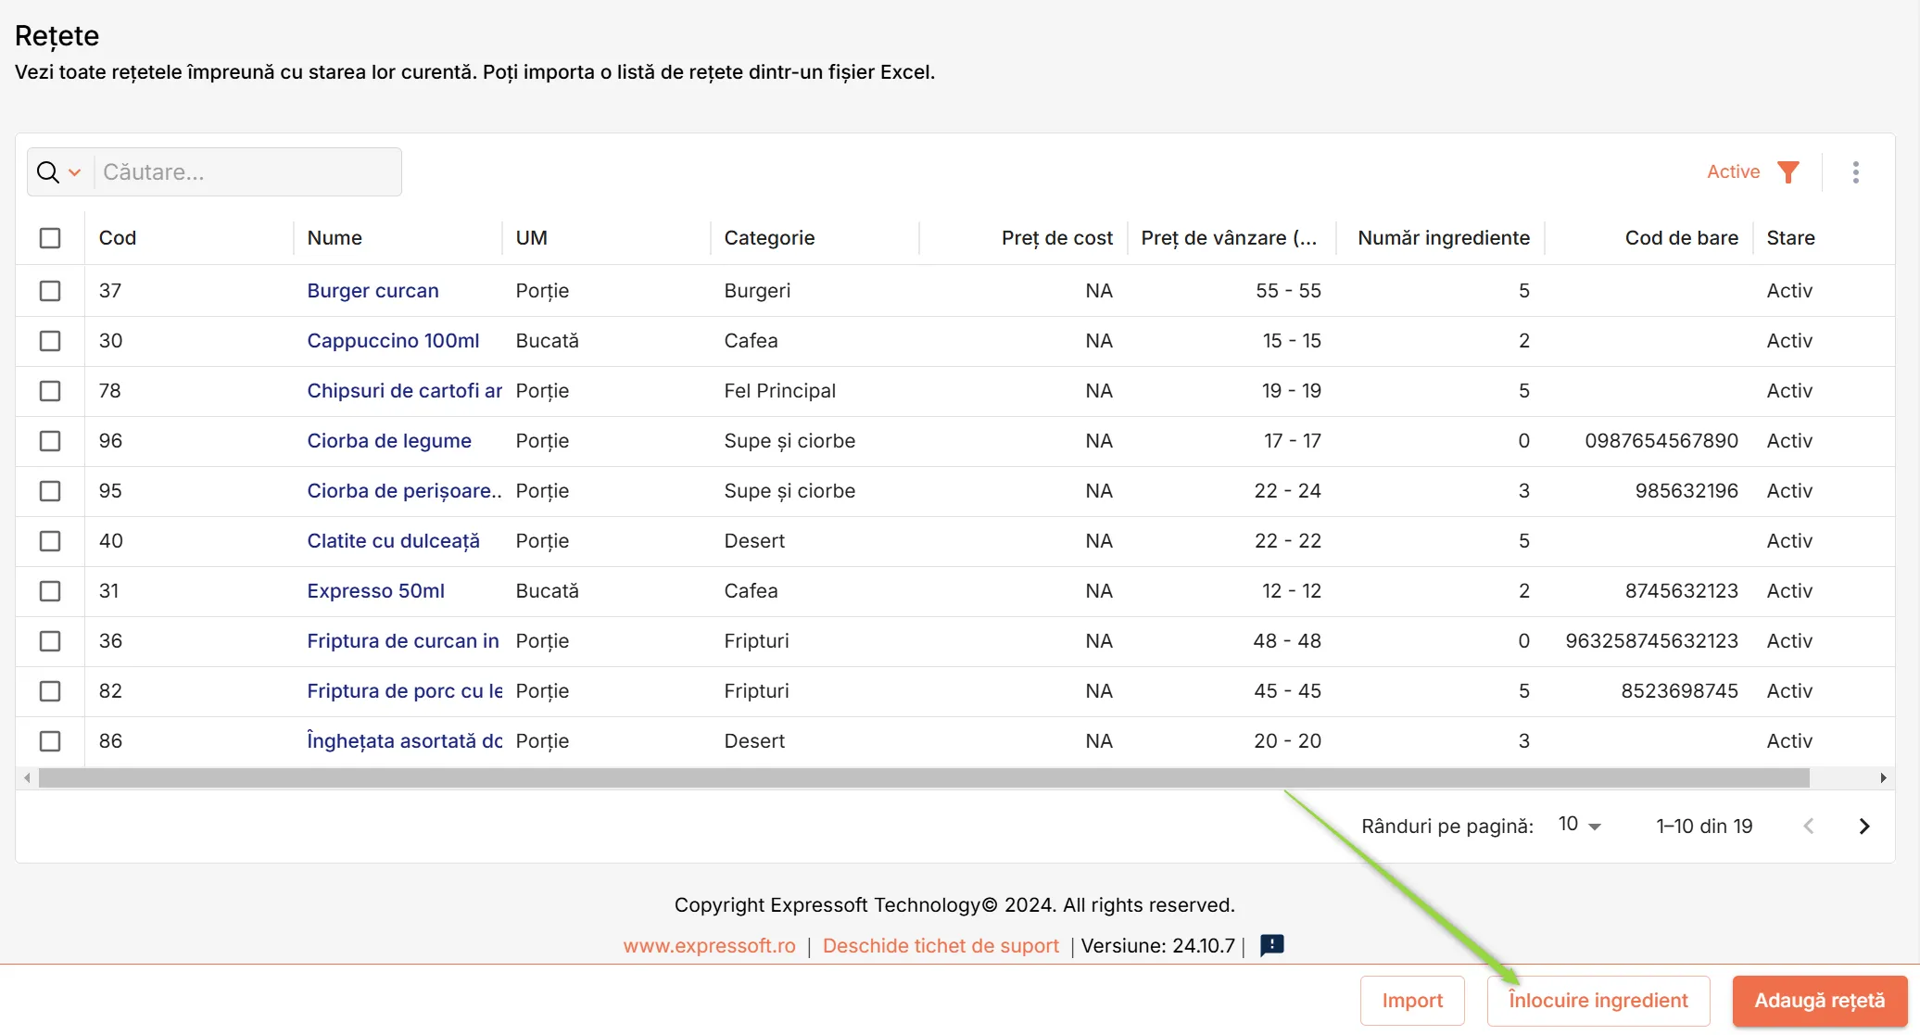Check the Cappuccino 100ml row checkbox
The image size is (1920, 1035).
(x=50, y=341)
